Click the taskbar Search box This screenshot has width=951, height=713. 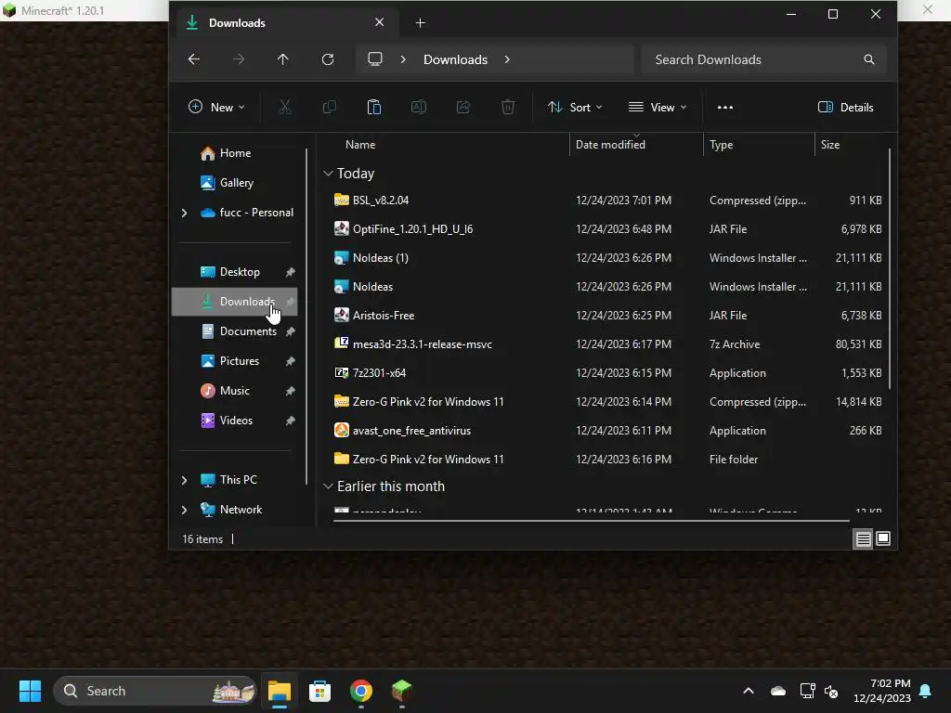(x=155, y=691)
